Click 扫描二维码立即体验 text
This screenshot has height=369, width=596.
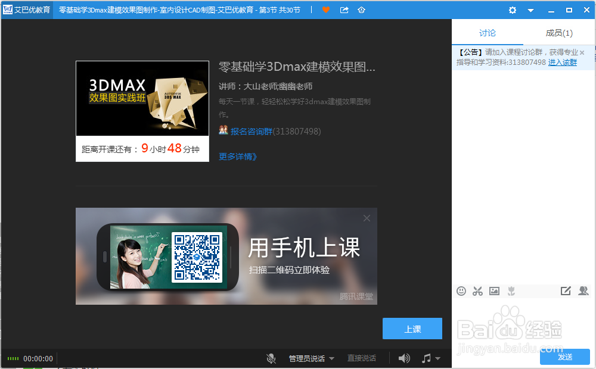pyautogui.click(x=289, y=270)
